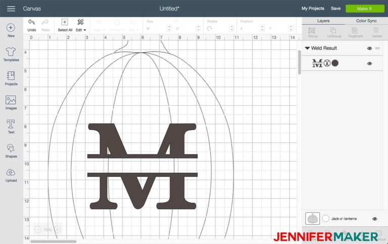Toggle visibility of Jack-o'-lanterns layer

click(x=375, y=219)
